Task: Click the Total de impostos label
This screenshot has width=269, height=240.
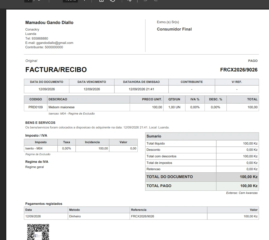Action: tap(159, 163)
